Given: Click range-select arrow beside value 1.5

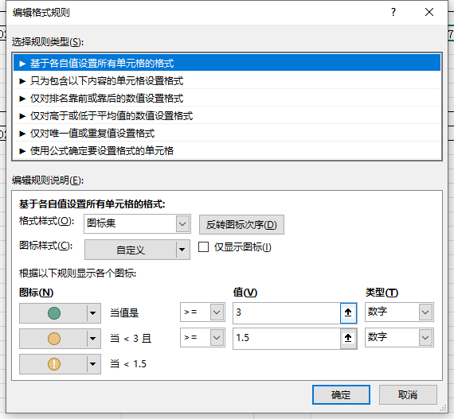Looking at the screenshot, I should (x=348, y=338).
